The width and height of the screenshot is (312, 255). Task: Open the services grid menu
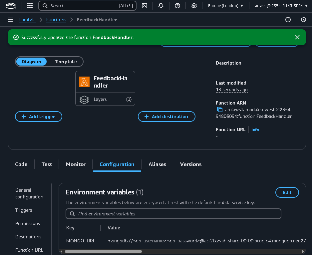coord(30,6)
